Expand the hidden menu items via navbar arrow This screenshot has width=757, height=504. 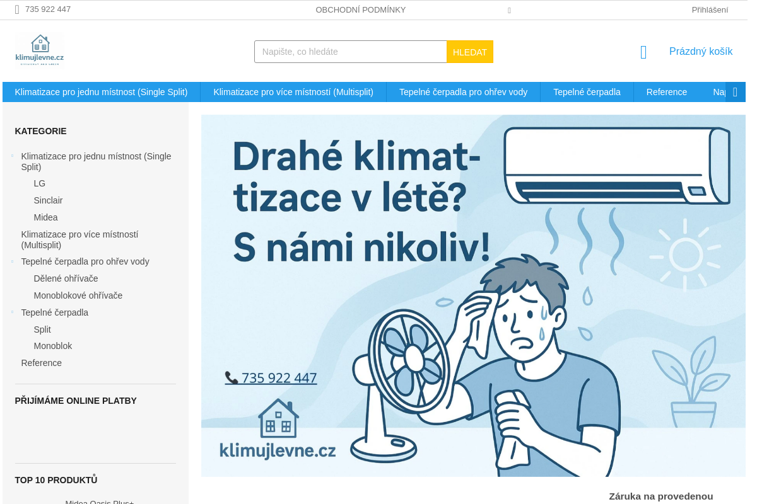pyautogui.click(x=734, y=91)
